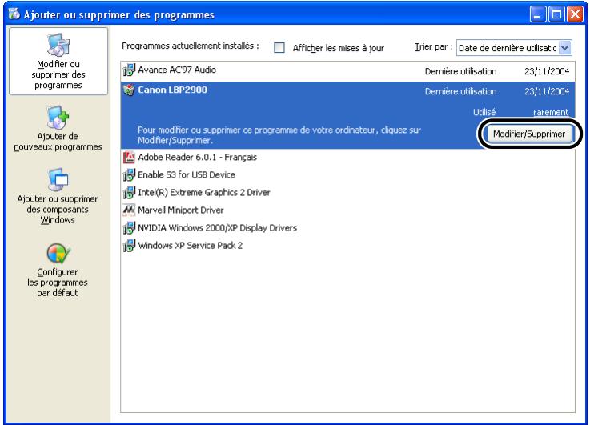The height and width of the screenshot is (425, 590).
Task: Click Ajouter ou supprimer des composants Windows label
Action: [58, 210]
